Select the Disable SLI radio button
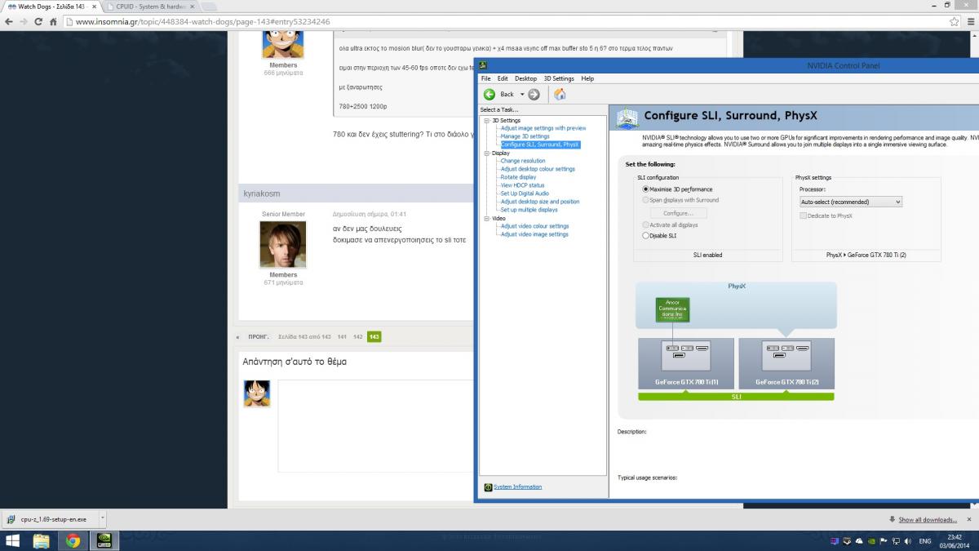Screen dimensions: 979x551 646,236
